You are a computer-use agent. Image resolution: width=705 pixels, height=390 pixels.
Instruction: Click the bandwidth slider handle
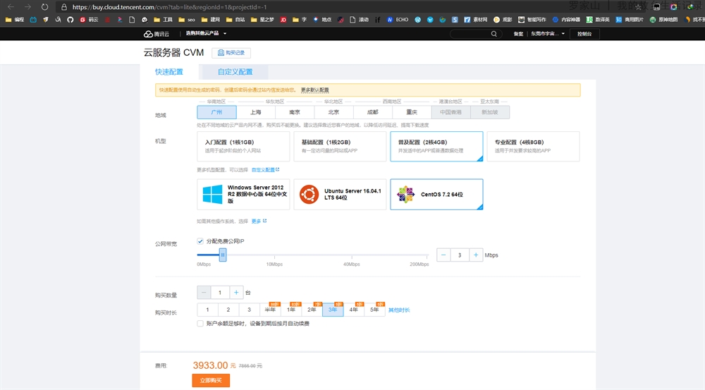223,255
